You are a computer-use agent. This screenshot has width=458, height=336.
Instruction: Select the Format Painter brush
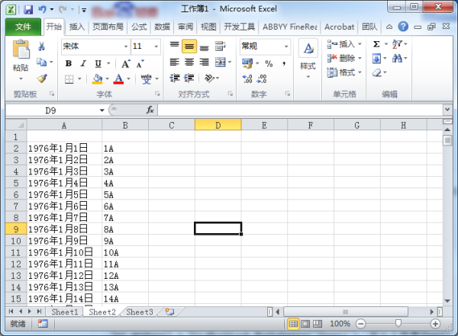coord(42,78)
